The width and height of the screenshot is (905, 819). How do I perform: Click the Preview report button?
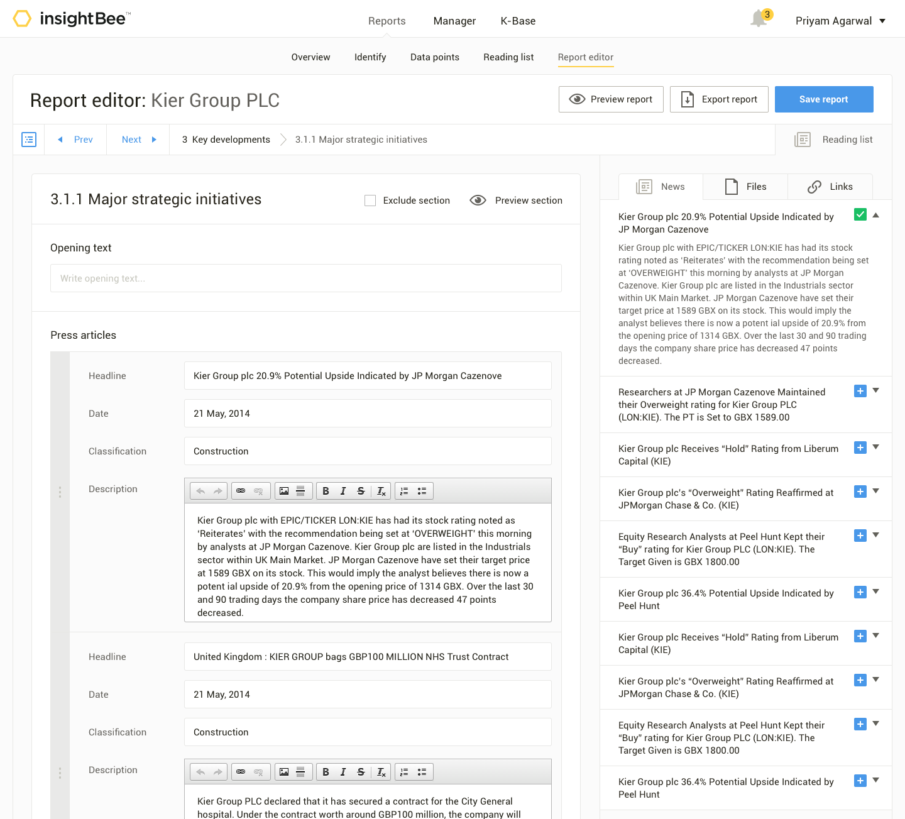coord(611,99)
